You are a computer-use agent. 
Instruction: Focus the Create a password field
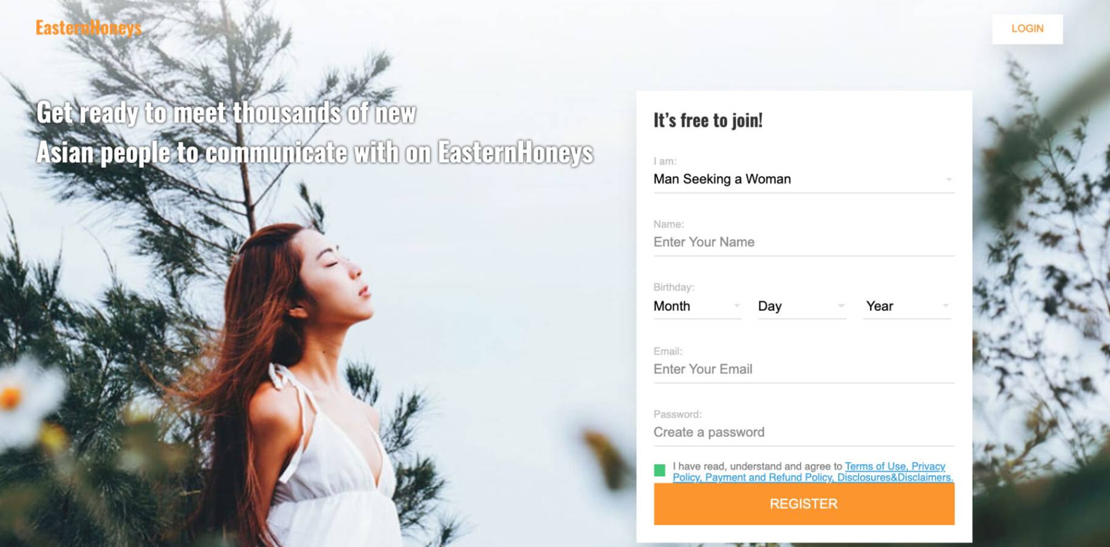coord(804,433)
